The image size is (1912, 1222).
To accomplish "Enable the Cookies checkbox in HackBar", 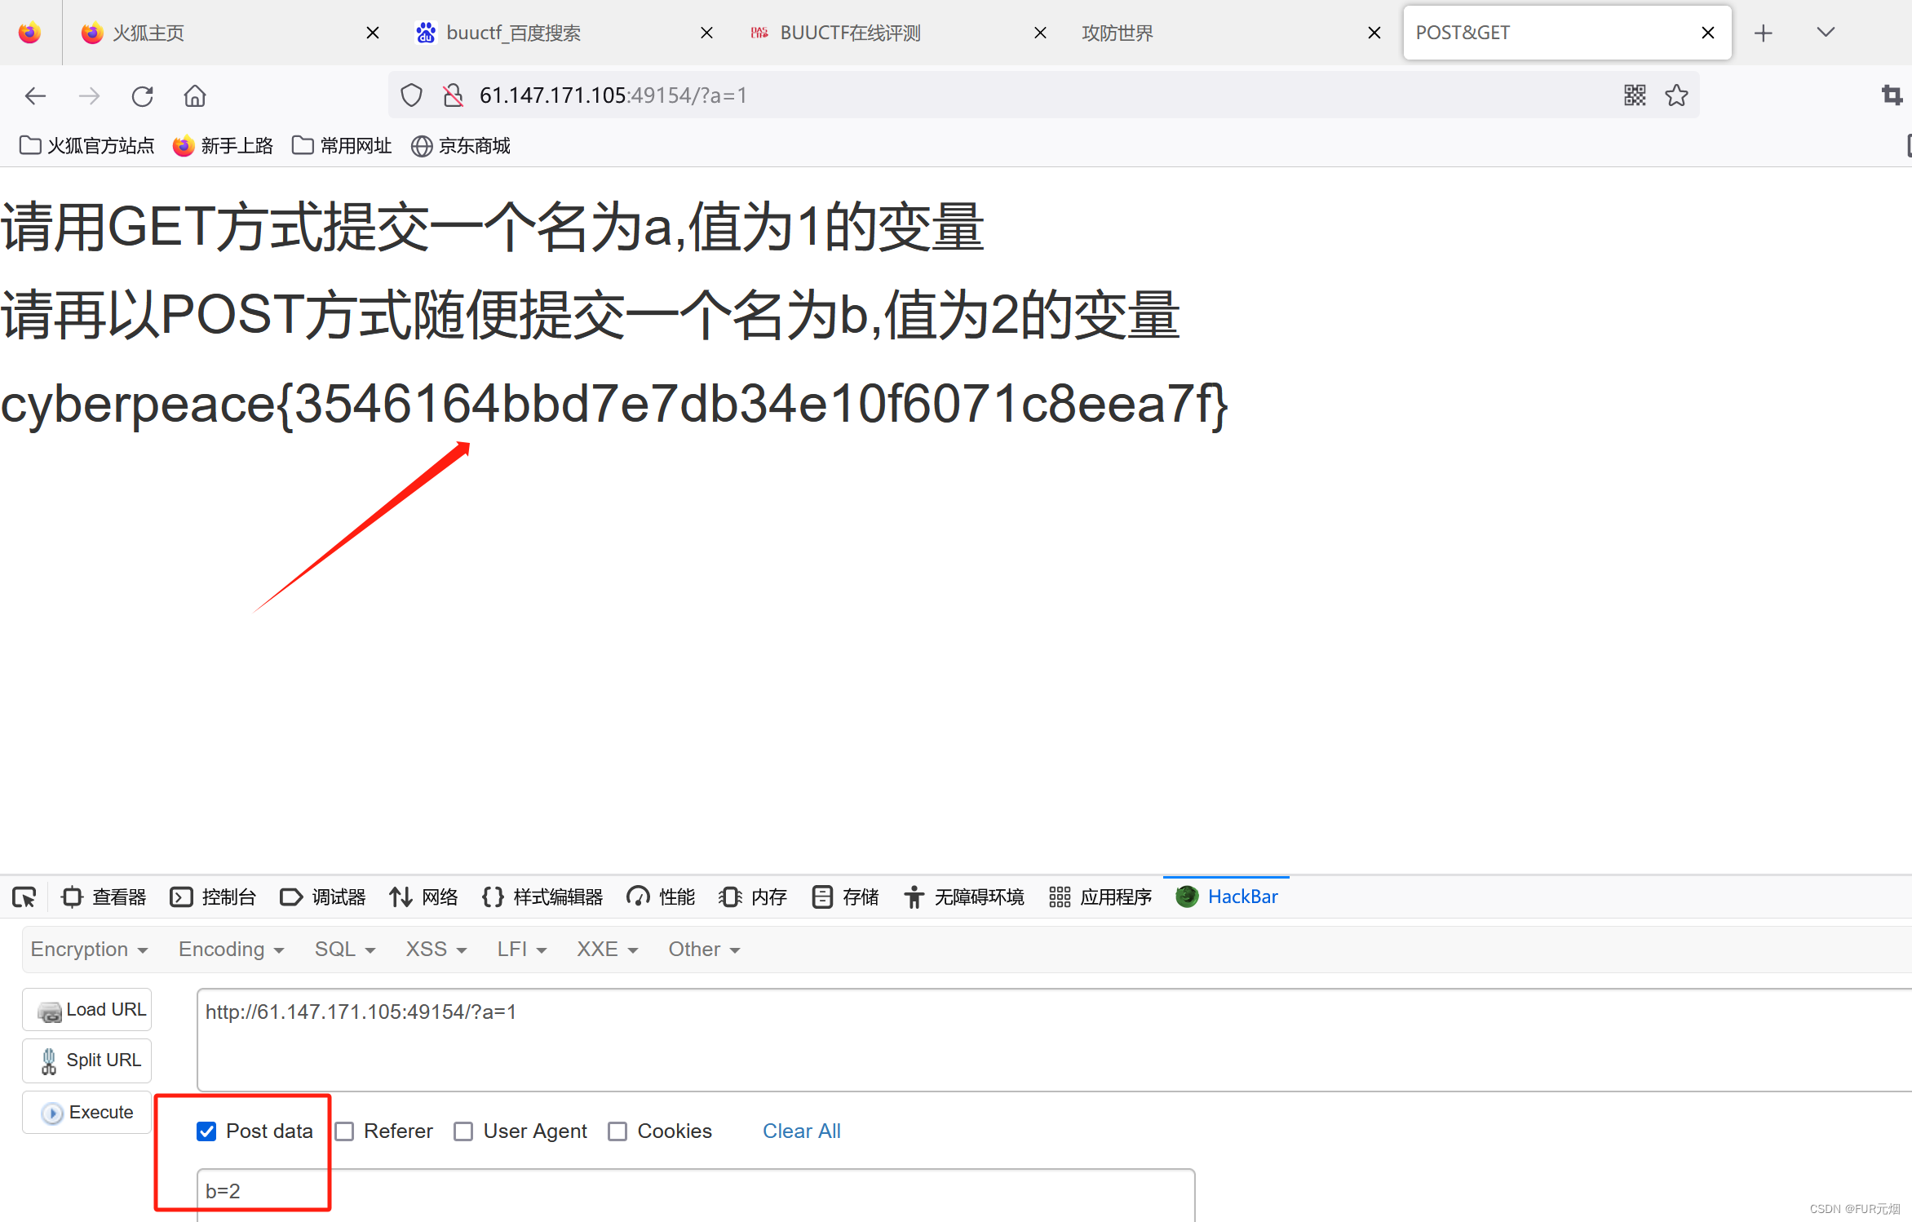I will point(617,1131).
